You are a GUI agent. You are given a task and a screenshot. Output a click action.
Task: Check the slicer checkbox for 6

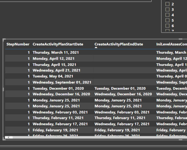tap(168, 26)
